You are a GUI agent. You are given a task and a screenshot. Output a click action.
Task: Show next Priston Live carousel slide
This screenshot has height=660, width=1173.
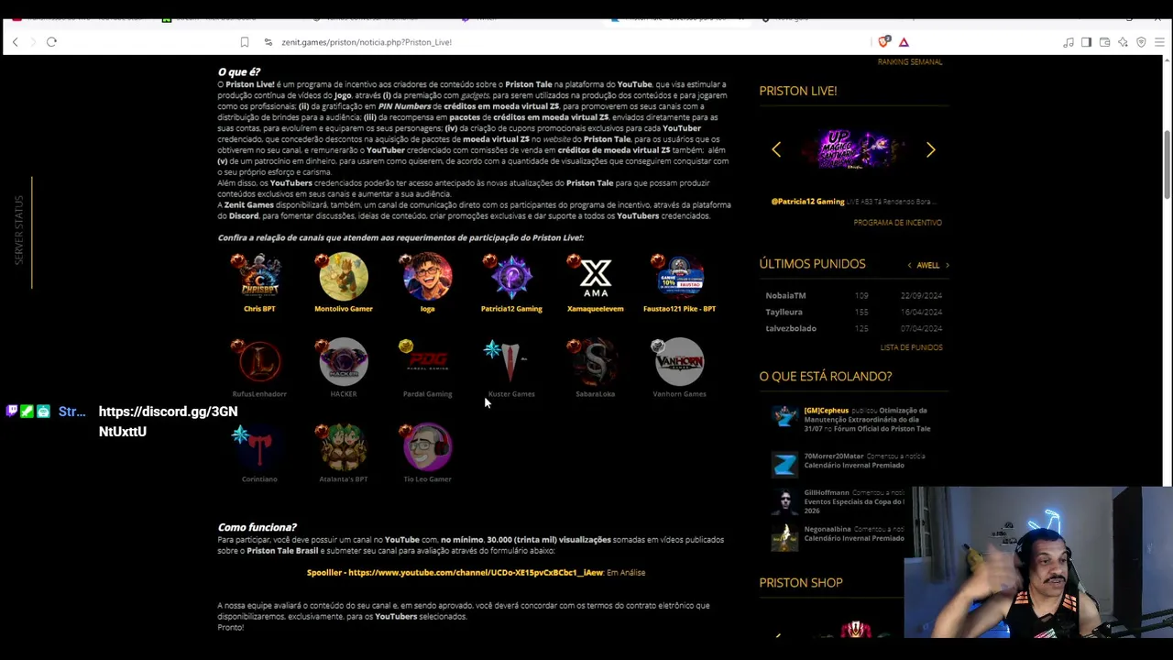click(x=930, y=149)
